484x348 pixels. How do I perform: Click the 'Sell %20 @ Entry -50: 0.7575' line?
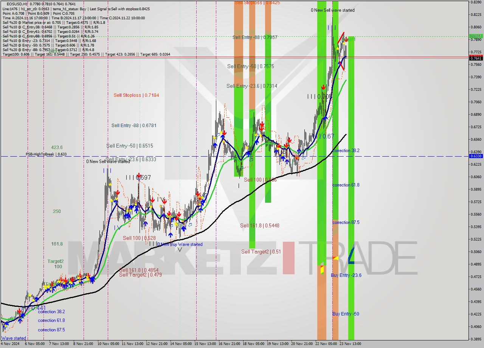(x=48, y=45)
